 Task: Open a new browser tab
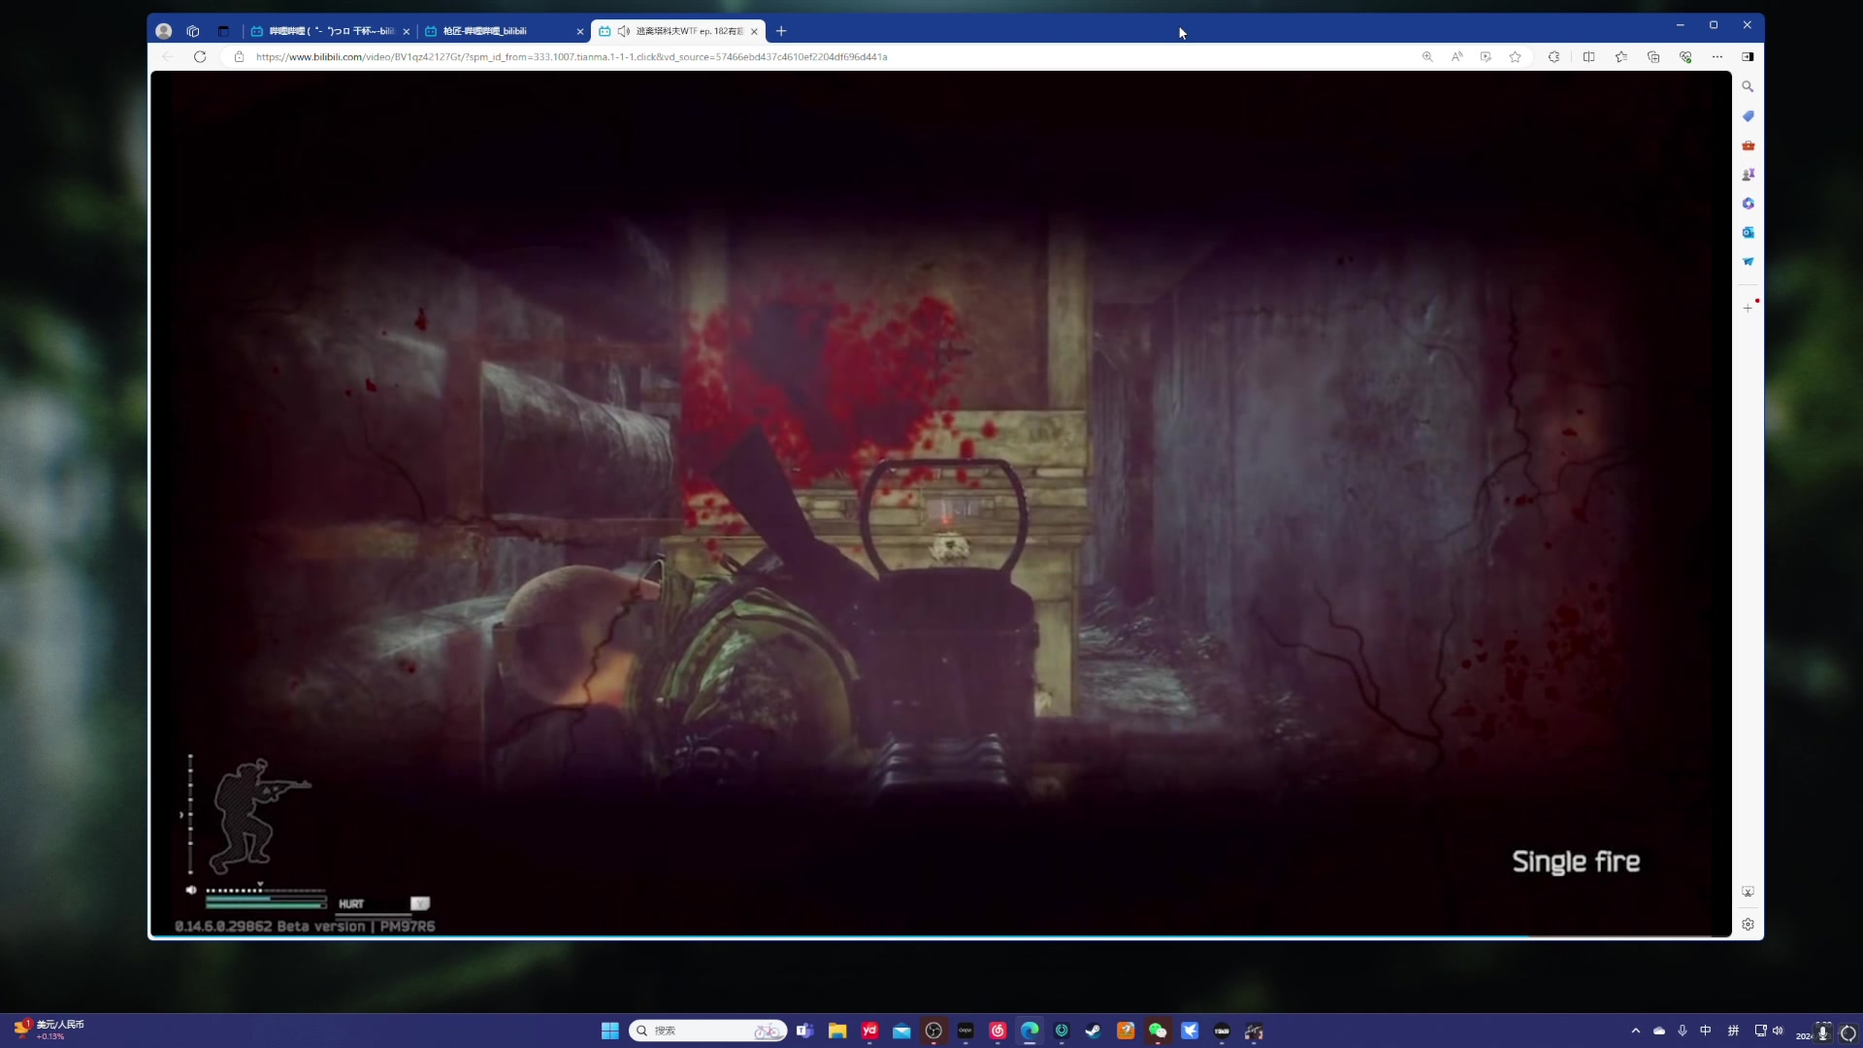pyautogui.click(x=781, y=31)
